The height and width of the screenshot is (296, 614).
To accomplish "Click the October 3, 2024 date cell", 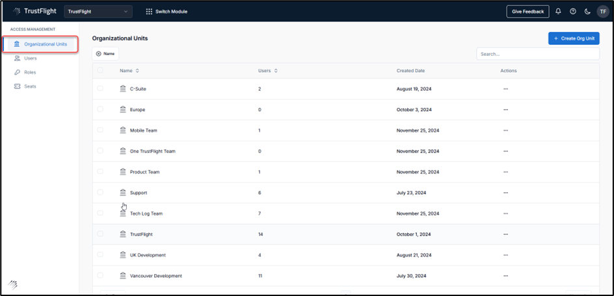I will 414,110.
